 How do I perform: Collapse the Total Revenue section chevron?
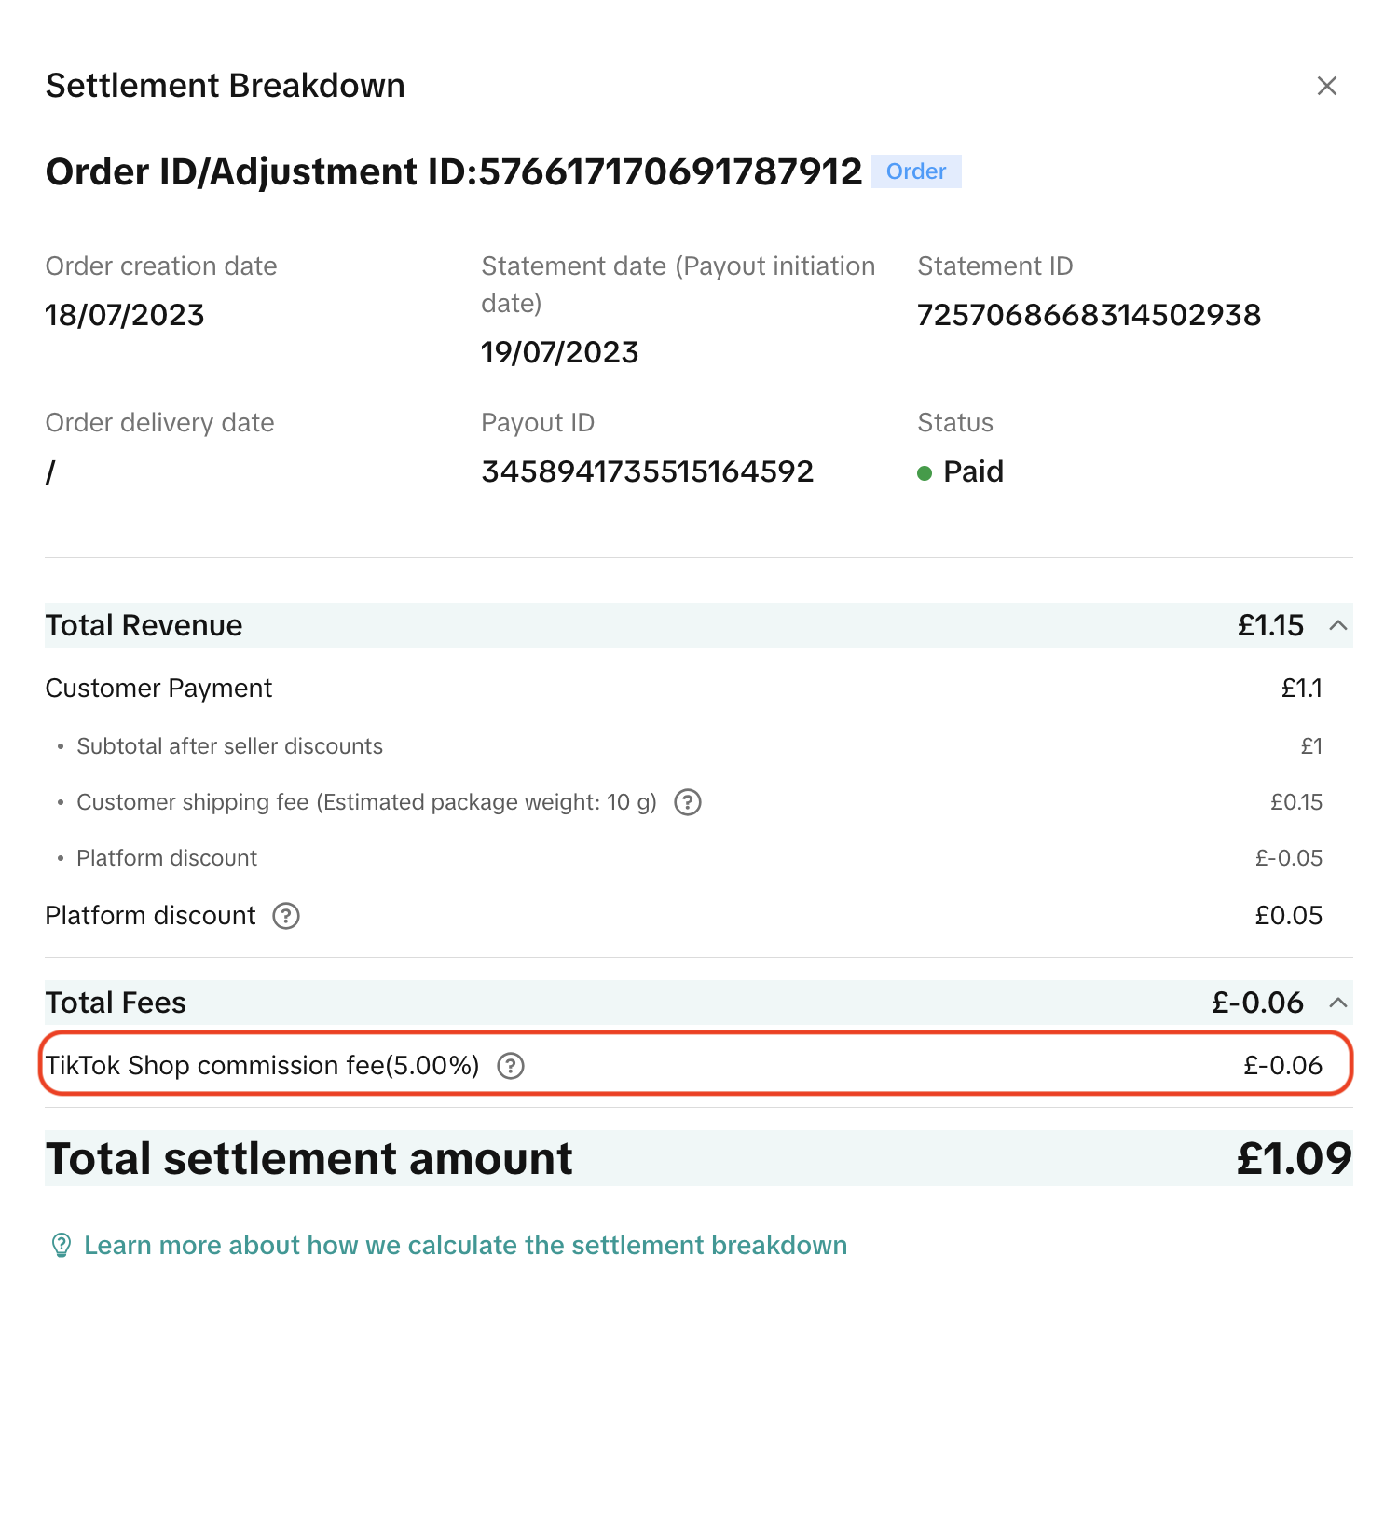1338,625
